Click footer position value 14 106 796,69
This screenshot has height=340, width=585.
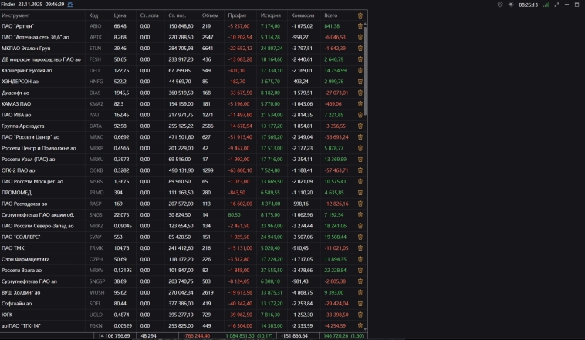tap(114, 336)
